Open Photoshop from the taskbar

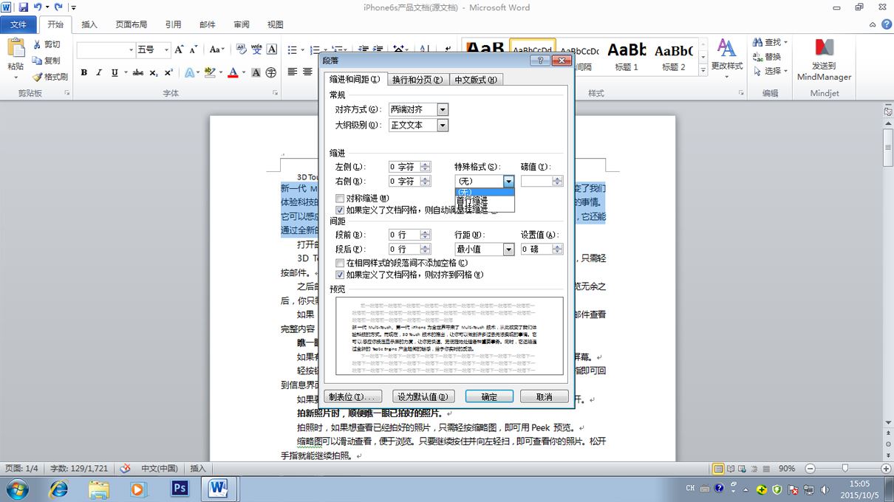tap(180, 489)
